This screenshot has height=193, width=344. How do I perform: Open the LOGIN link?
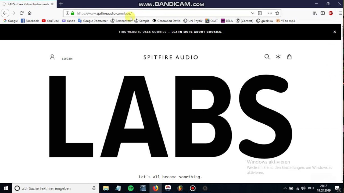(x=67, y=58)
